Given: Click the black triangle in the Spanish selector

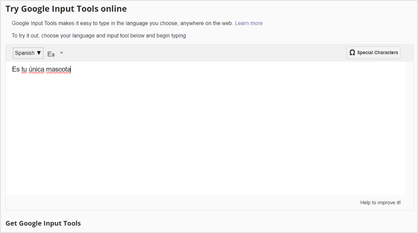Looking at the screenshot, I should point(39,53).
